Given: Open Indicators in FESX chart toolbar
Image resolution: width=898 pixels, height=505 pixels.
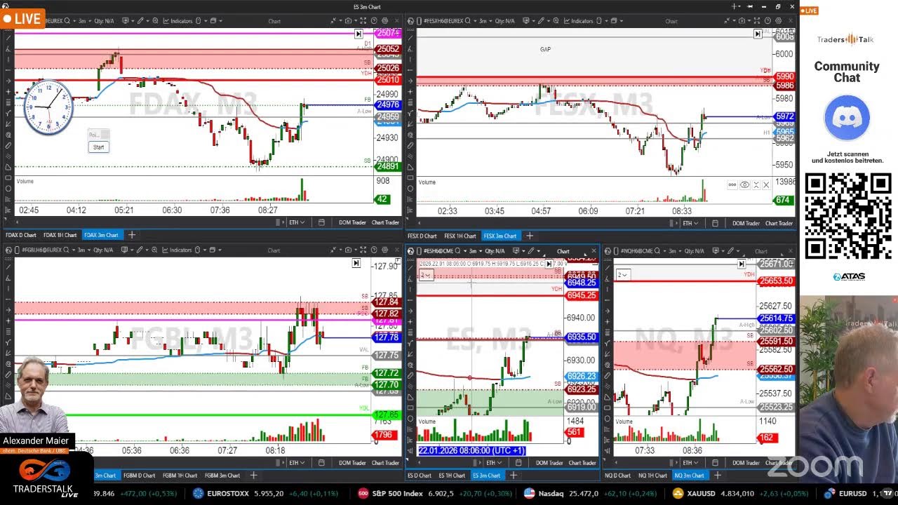Looking at the screenshot, I should pyautogui.click(x=578, y=21).
